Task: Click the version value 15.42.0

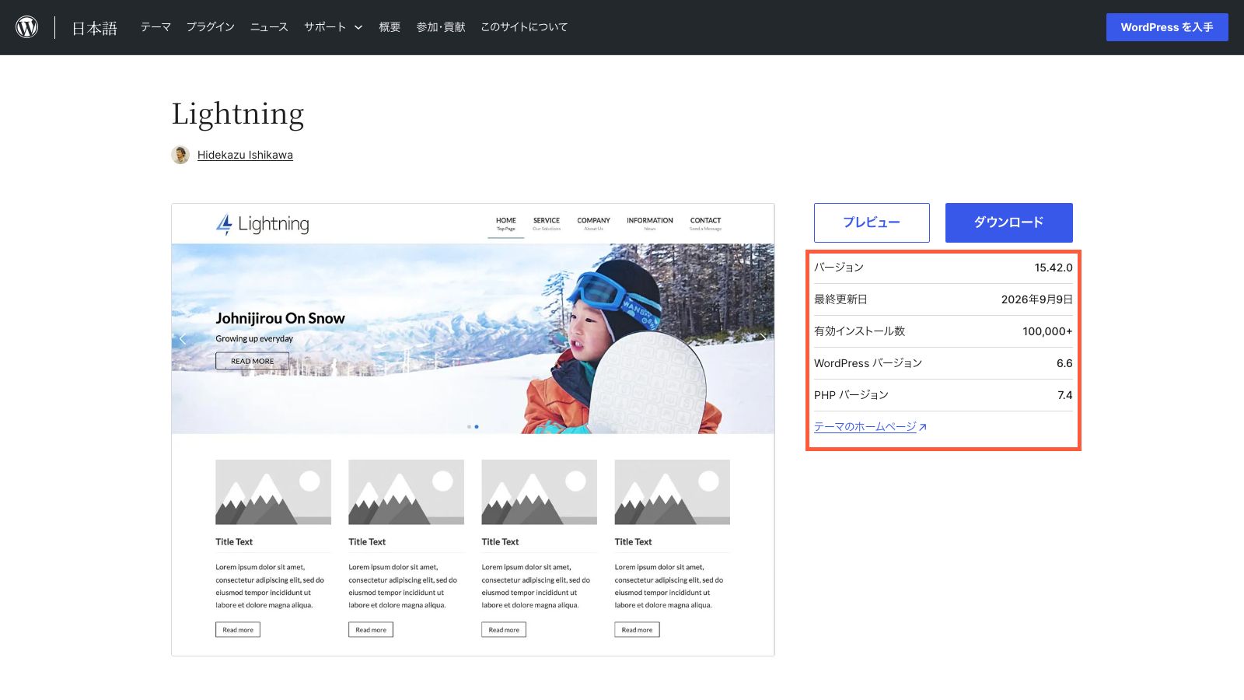Action: click(x=1054, y=268)
